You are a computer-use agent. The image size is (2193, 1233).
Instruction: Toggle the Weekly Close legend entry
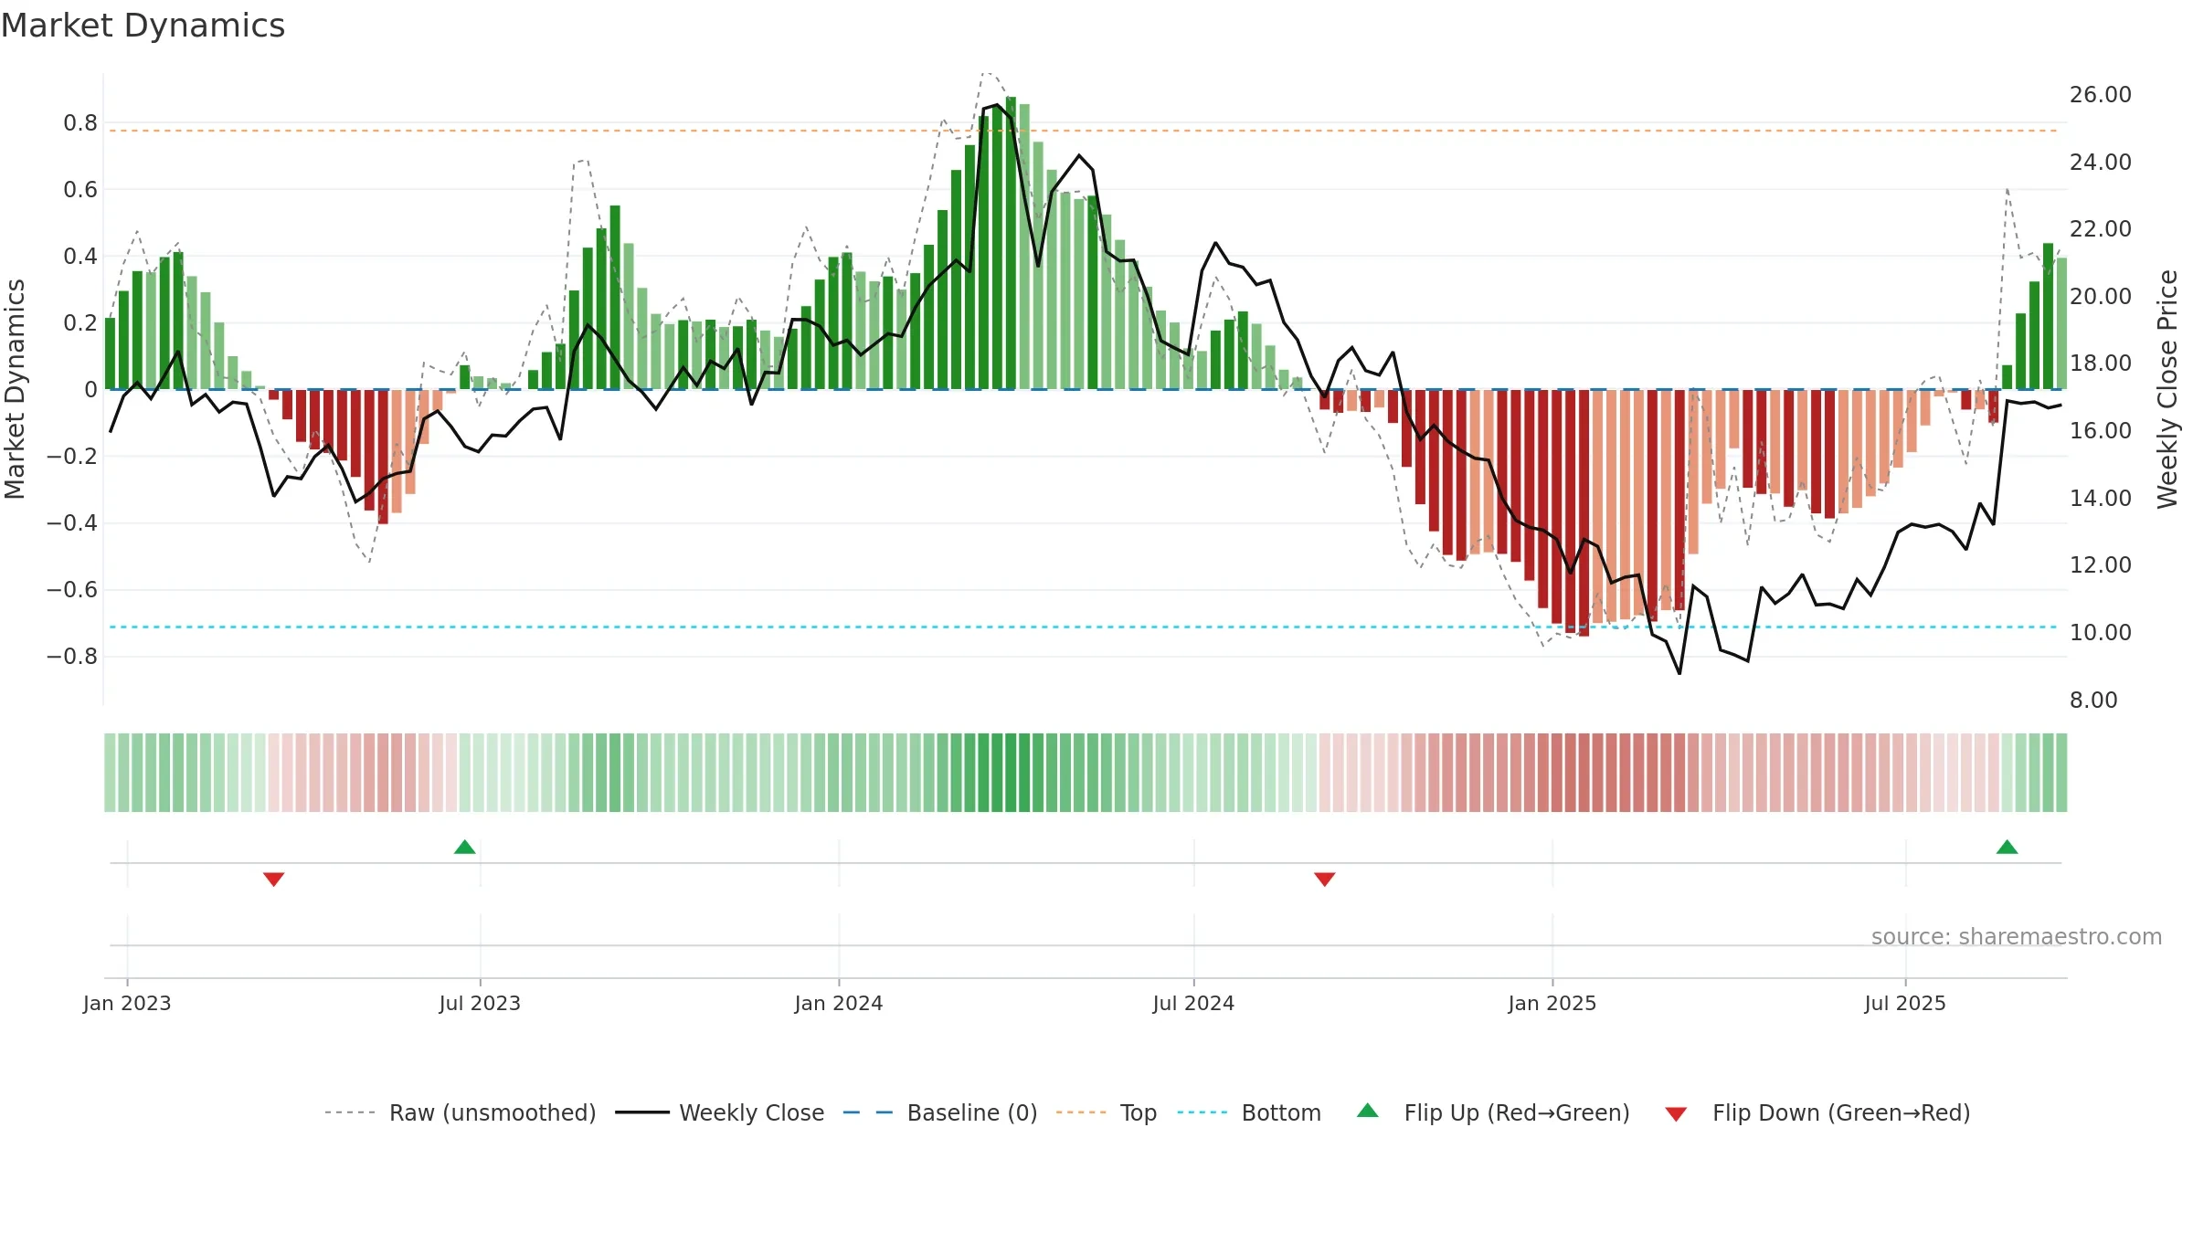point(720,1112)
